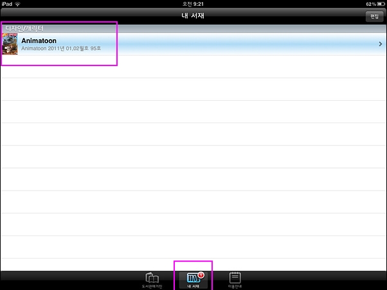The image size is (387, 290).
Task: Tap the 62% battery percentage text
Action: [x=371, y=4]
